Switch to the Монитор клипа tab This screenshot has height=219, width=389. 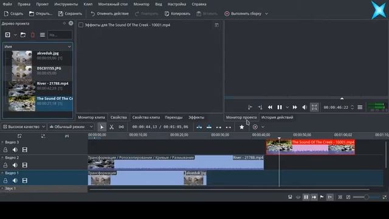92,117
